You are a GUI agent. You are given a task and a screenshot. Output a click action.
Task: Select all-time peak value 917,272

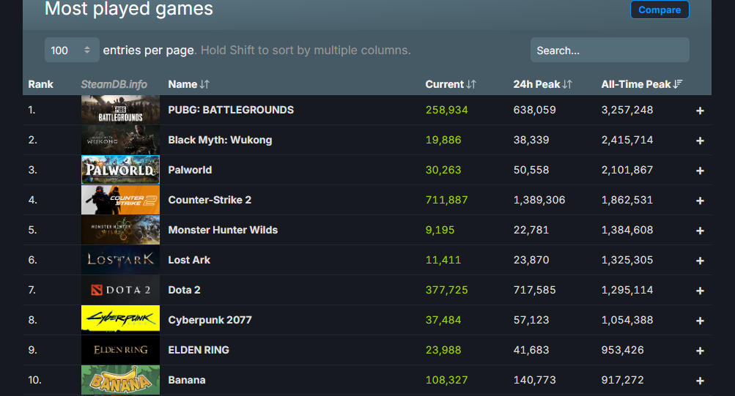point(622,380)
